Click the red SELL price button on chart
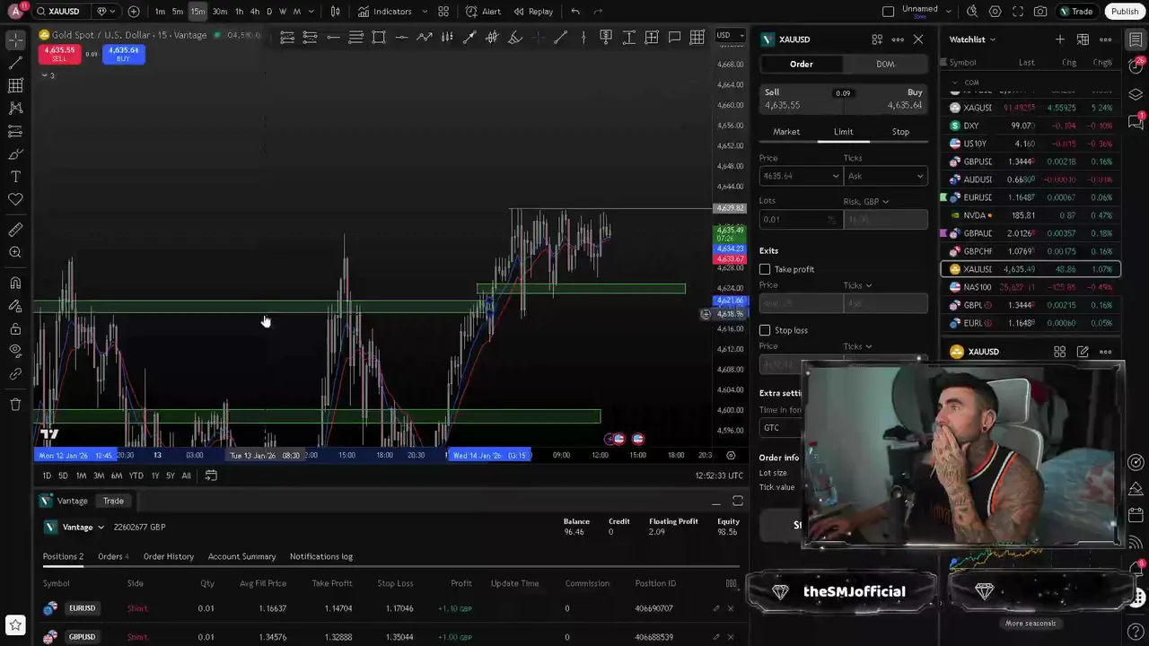This screenshot has height=646, width=1149. point(59,54)
